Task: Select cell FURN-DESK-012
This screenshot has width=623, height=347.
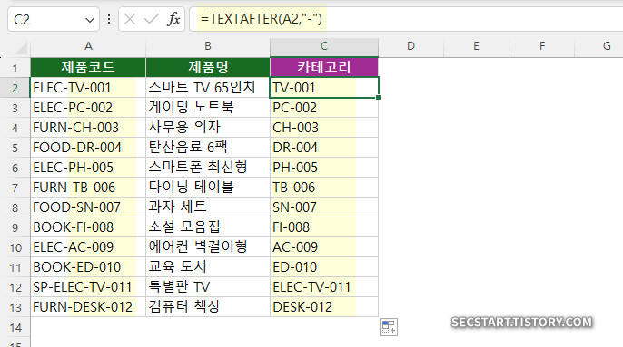Action: point(88,306)
